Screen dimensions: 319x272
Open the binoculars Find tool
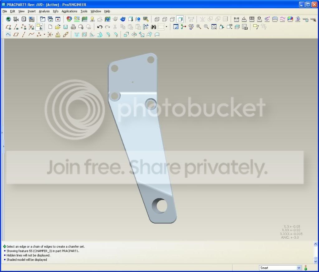point(153,27)
